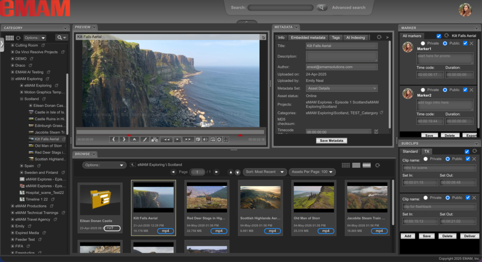This screenshot has width=482, height=262.
Task: Select the Info metadata tab
Action: pos(281,38)
